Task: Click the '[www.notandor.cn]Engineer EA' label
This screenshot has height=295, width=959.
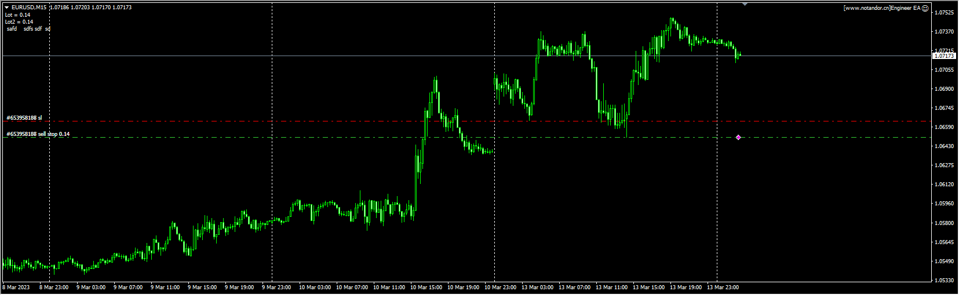Action: [x=882, y=8]
